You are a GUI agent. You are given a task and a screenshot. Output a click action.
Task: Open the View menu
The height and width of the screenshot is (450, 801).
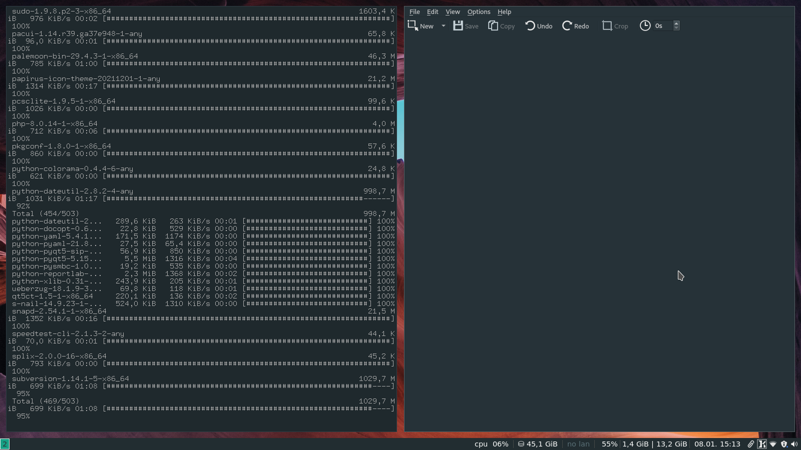pyautogui.click(x=452, y=11)
